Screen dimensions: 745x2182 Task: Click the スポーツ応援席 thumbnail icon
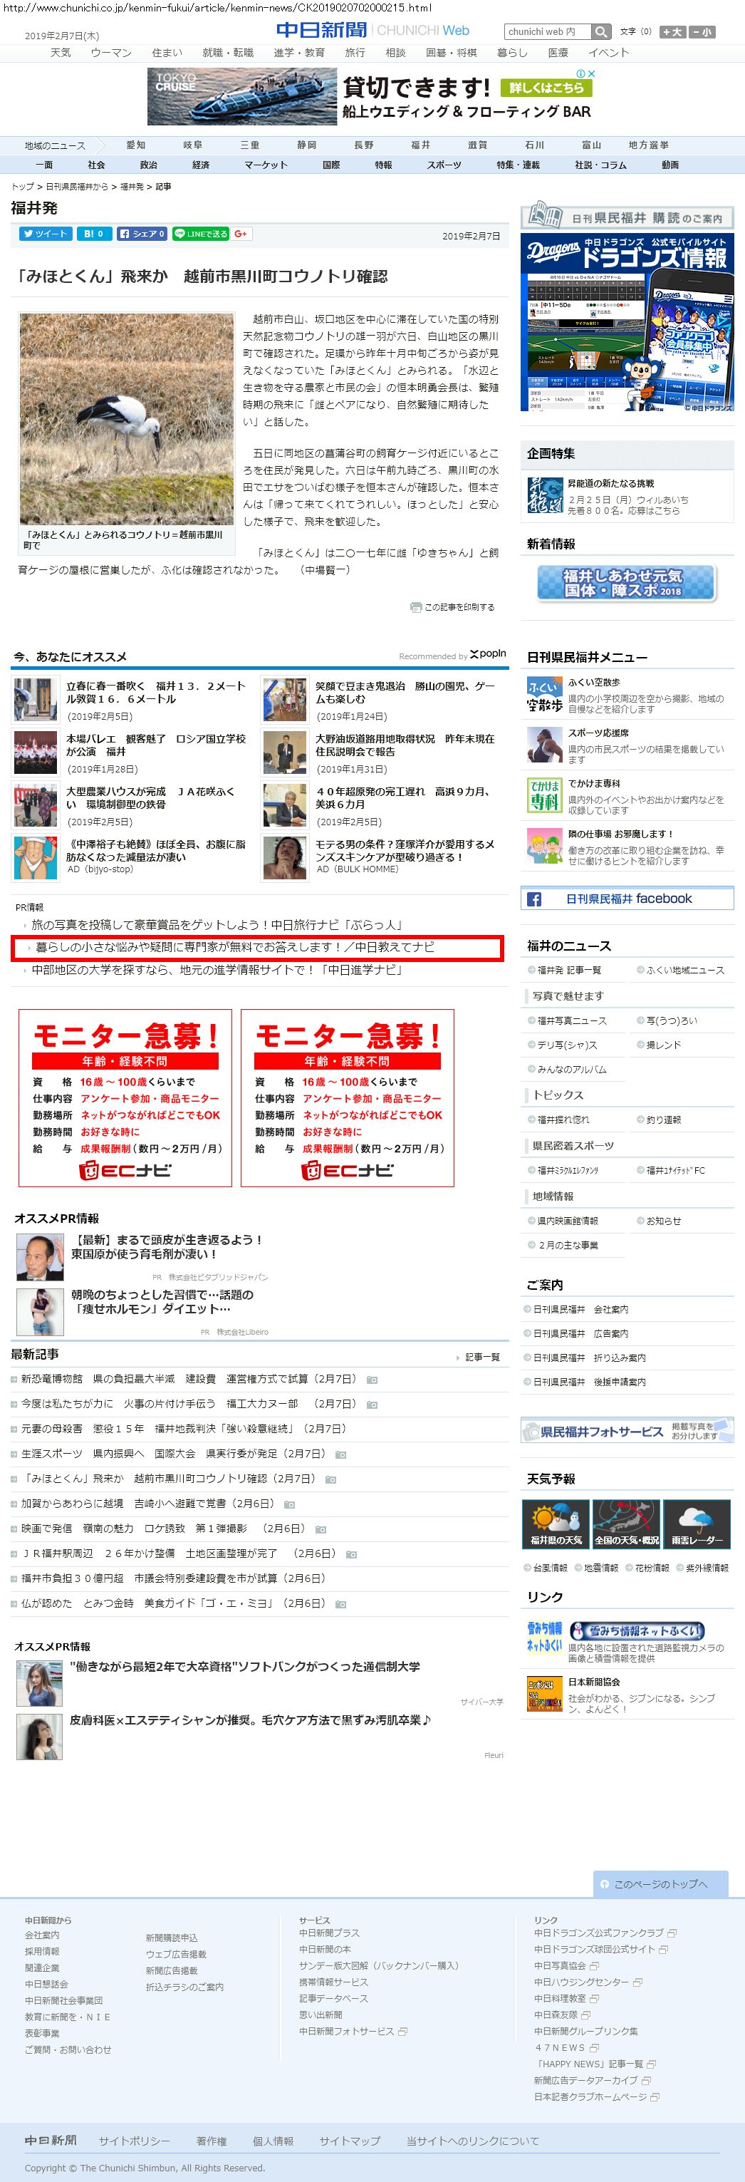coord(543,745)
